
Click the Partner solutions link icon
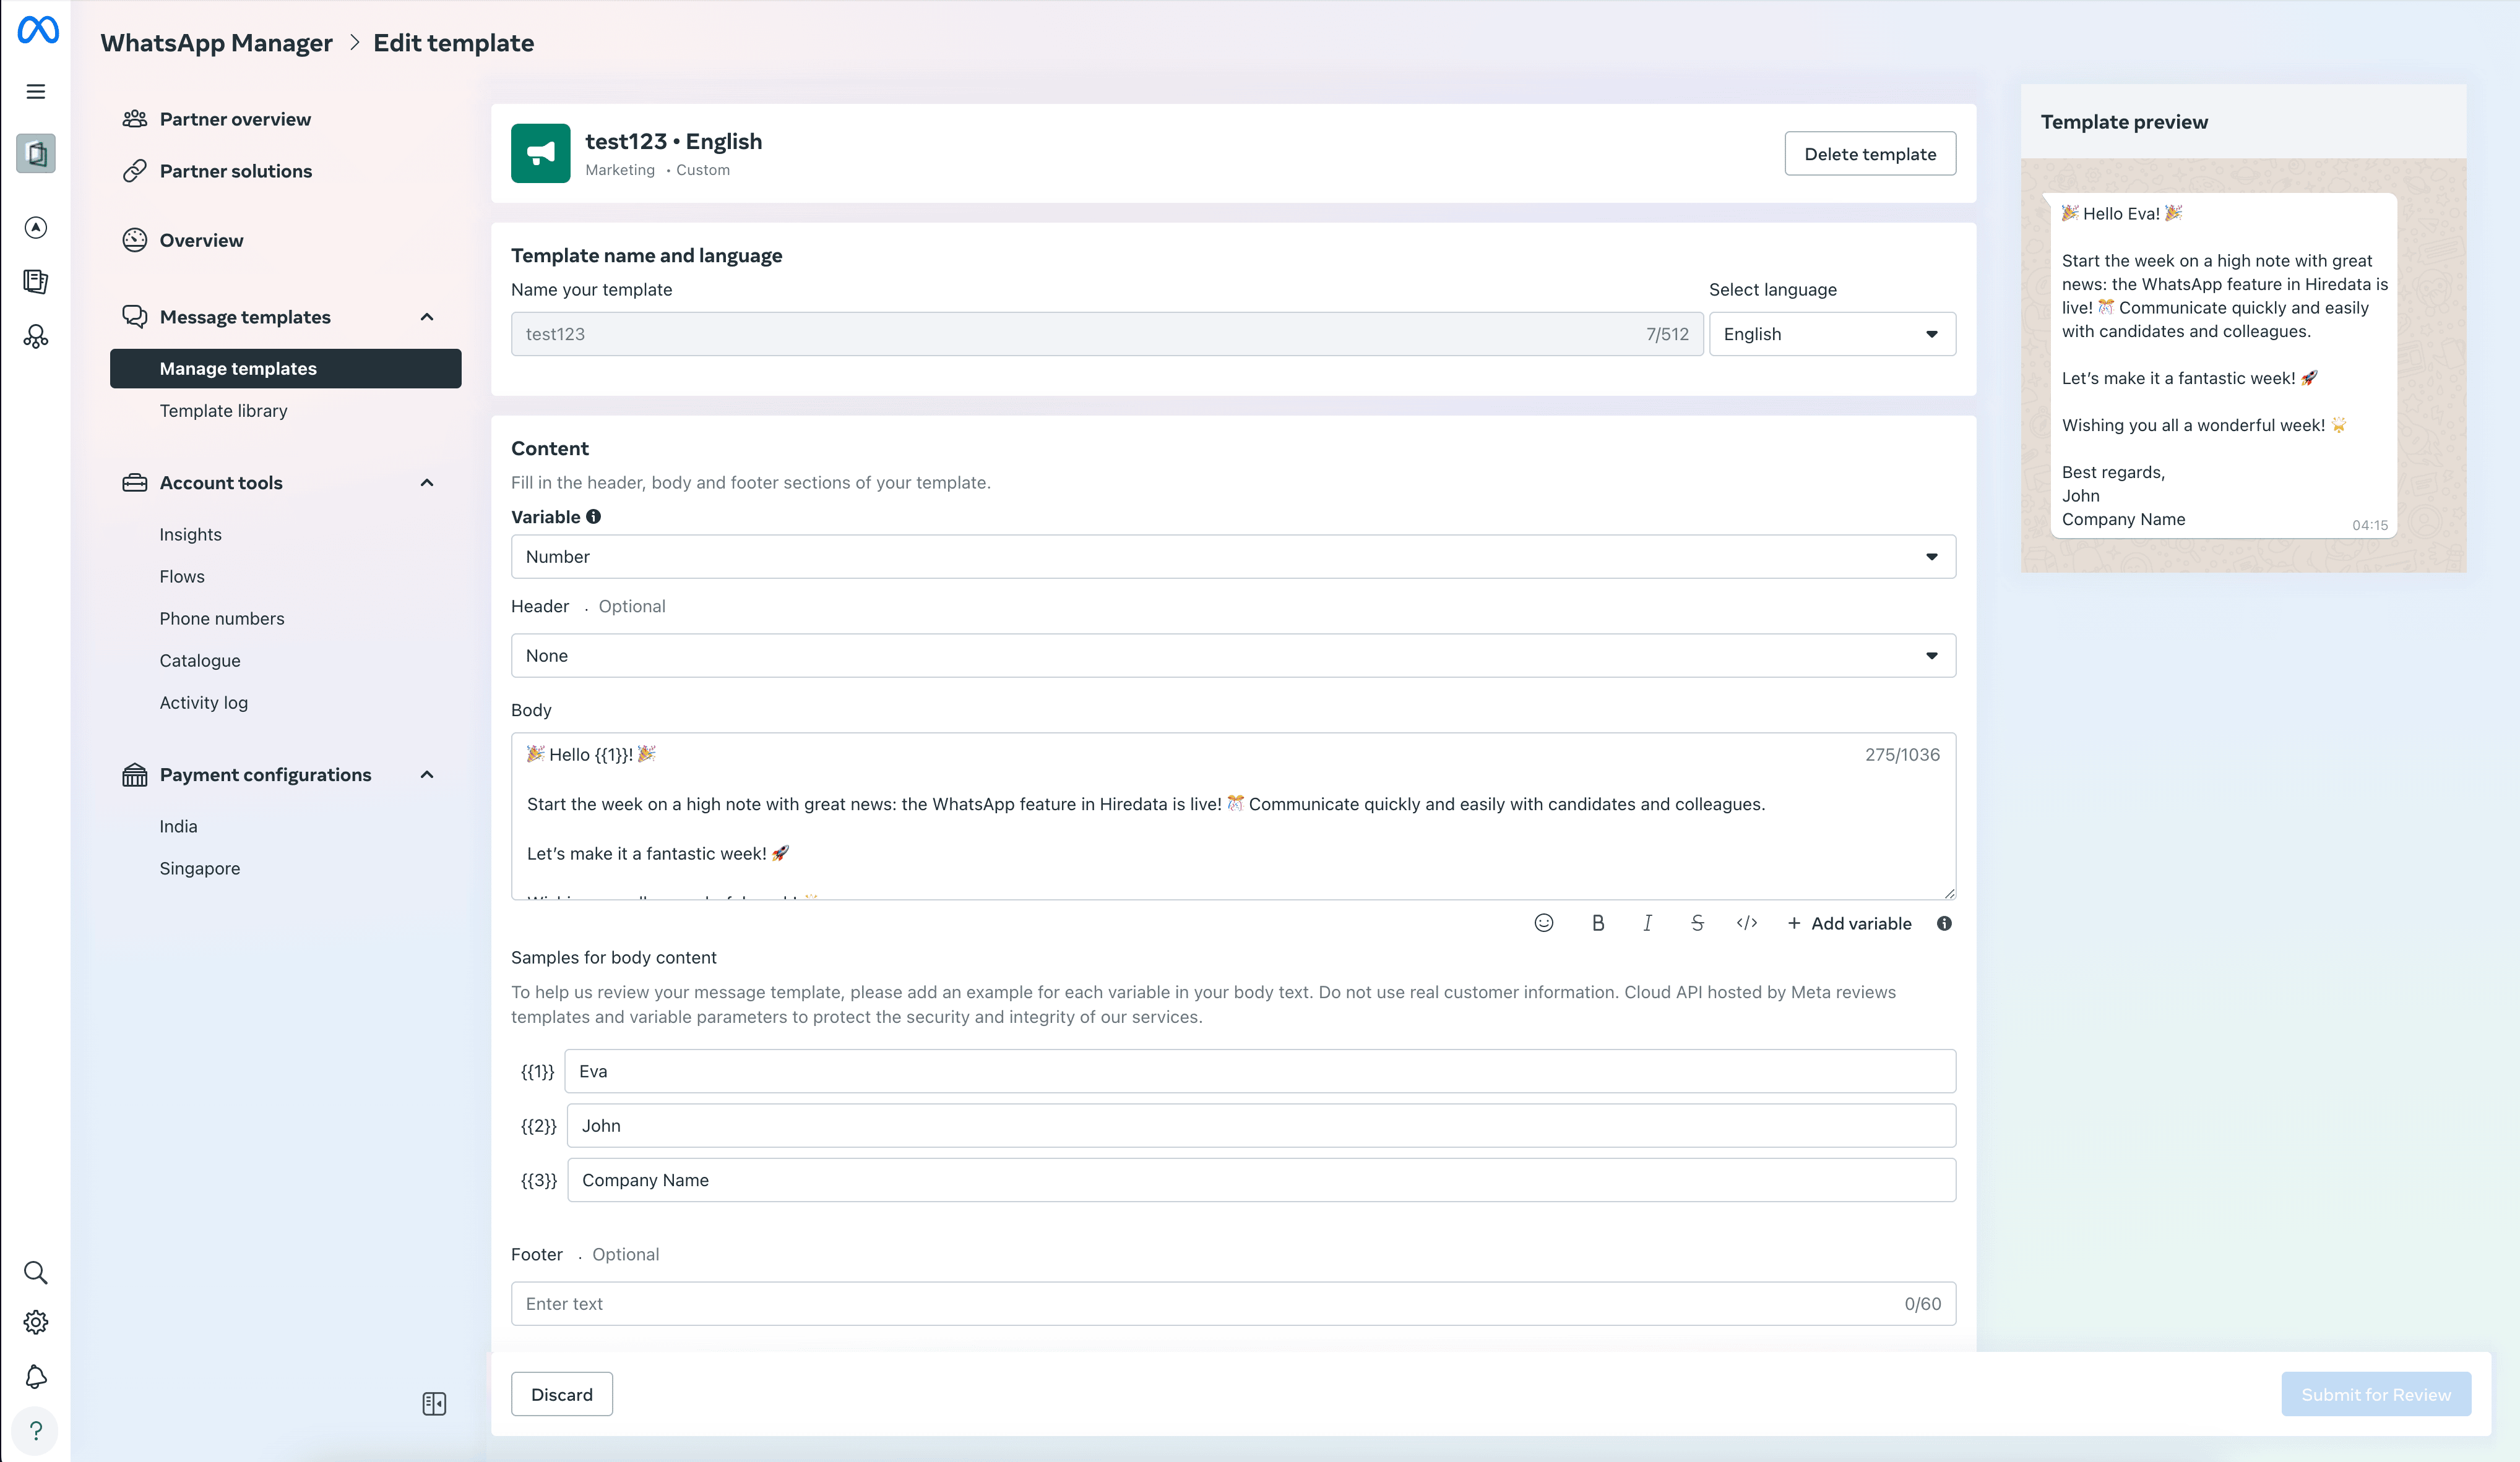(x=135, y=171)
